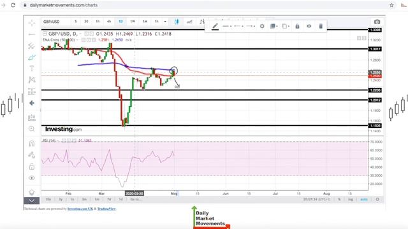Open the interval dropdown arrow
The image size is (408, 229).
pyautogui.click(x=165, y=22)
